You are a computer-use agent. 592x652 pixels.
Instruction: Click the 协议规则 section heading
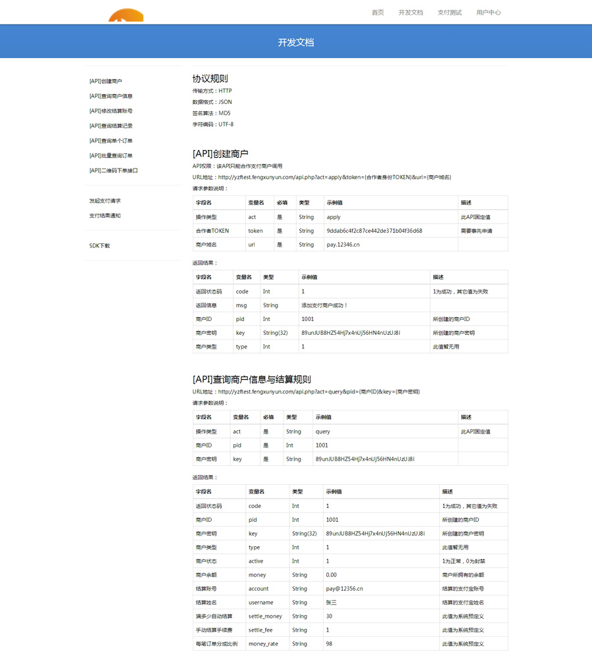pyautogui.click(x=210, y=78)
